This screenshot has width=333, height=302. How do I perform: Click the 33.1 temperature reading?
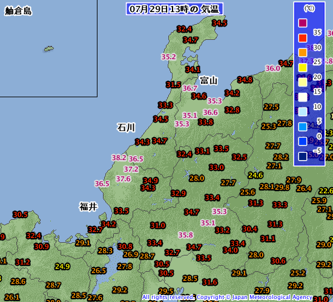click(203, 151)
